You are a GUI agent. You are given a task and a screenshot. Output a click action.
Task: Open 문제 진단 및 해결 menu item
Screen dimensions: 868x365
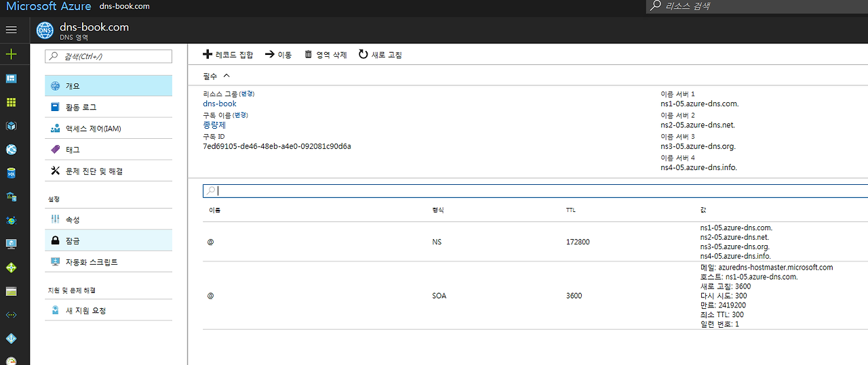click(x=108, y=171)
